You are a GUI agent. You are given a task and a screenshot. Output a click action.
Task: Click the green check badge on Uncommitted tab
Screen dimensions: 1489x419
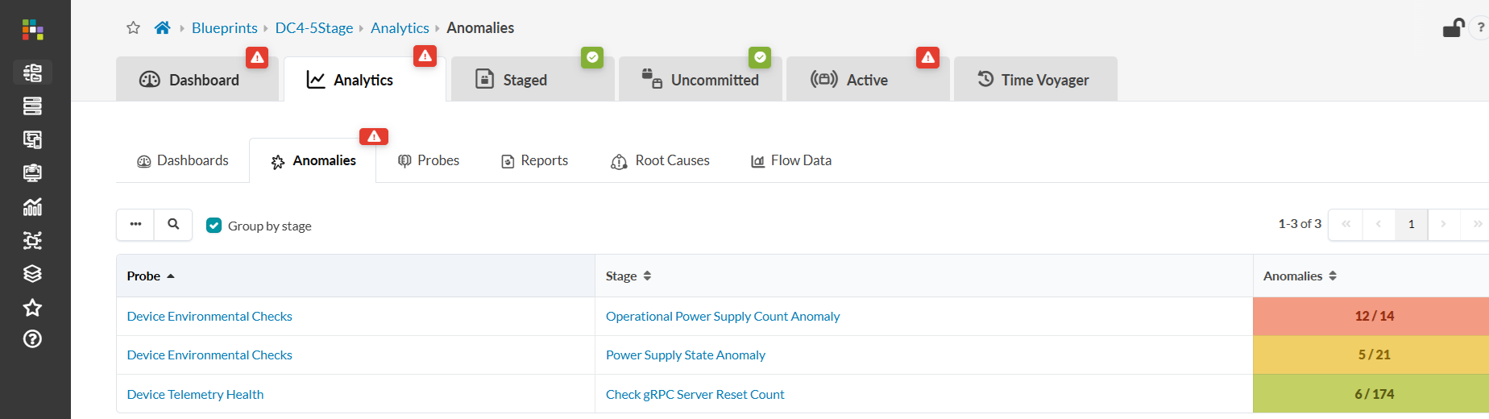(760, 57)
